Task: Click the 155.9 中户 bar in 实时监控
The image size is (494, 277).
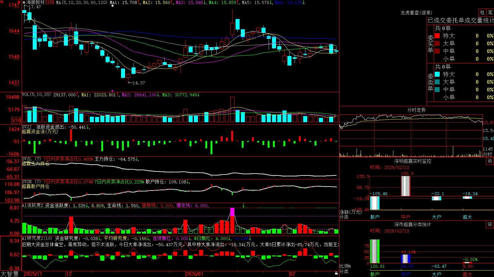Action: click(405, 186)
